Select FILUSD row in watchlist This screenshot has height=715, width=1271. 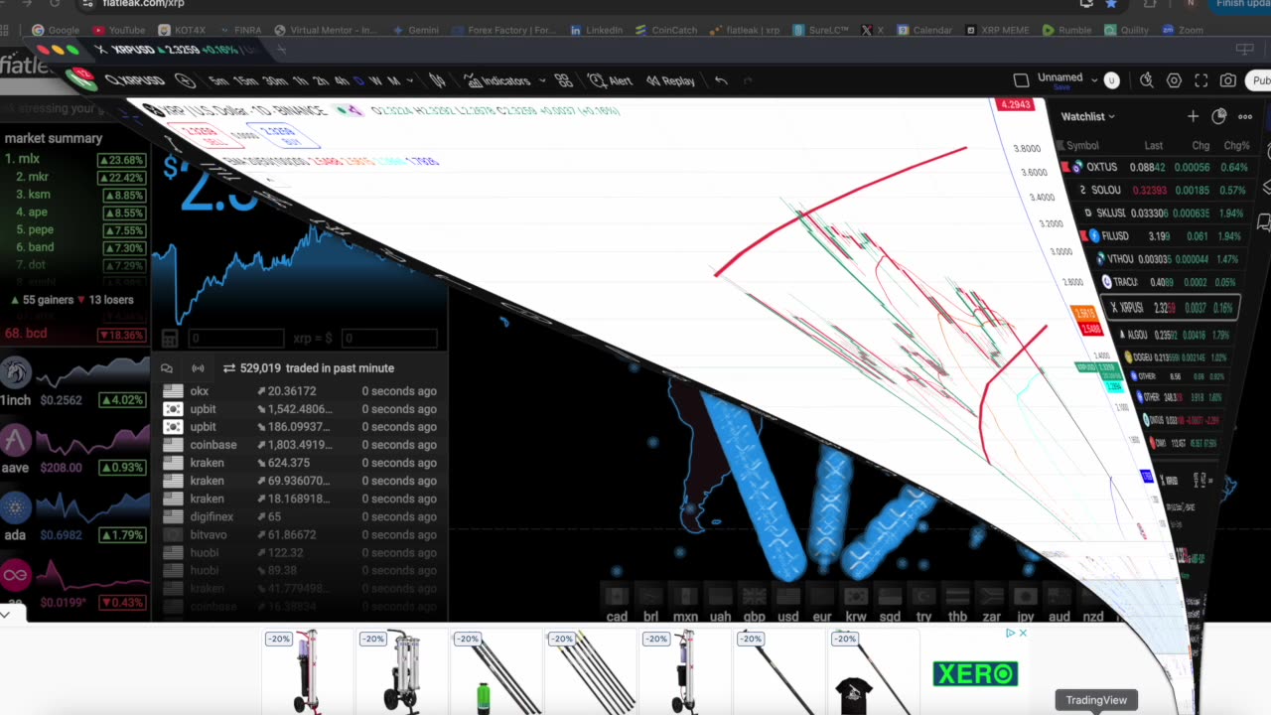pos(1163,236)
